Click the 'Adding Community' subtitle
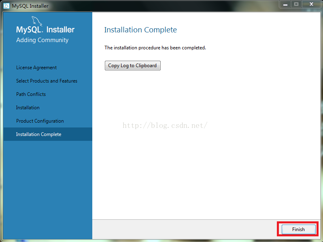This screenshot has height=242, width=323. (42, 40)
